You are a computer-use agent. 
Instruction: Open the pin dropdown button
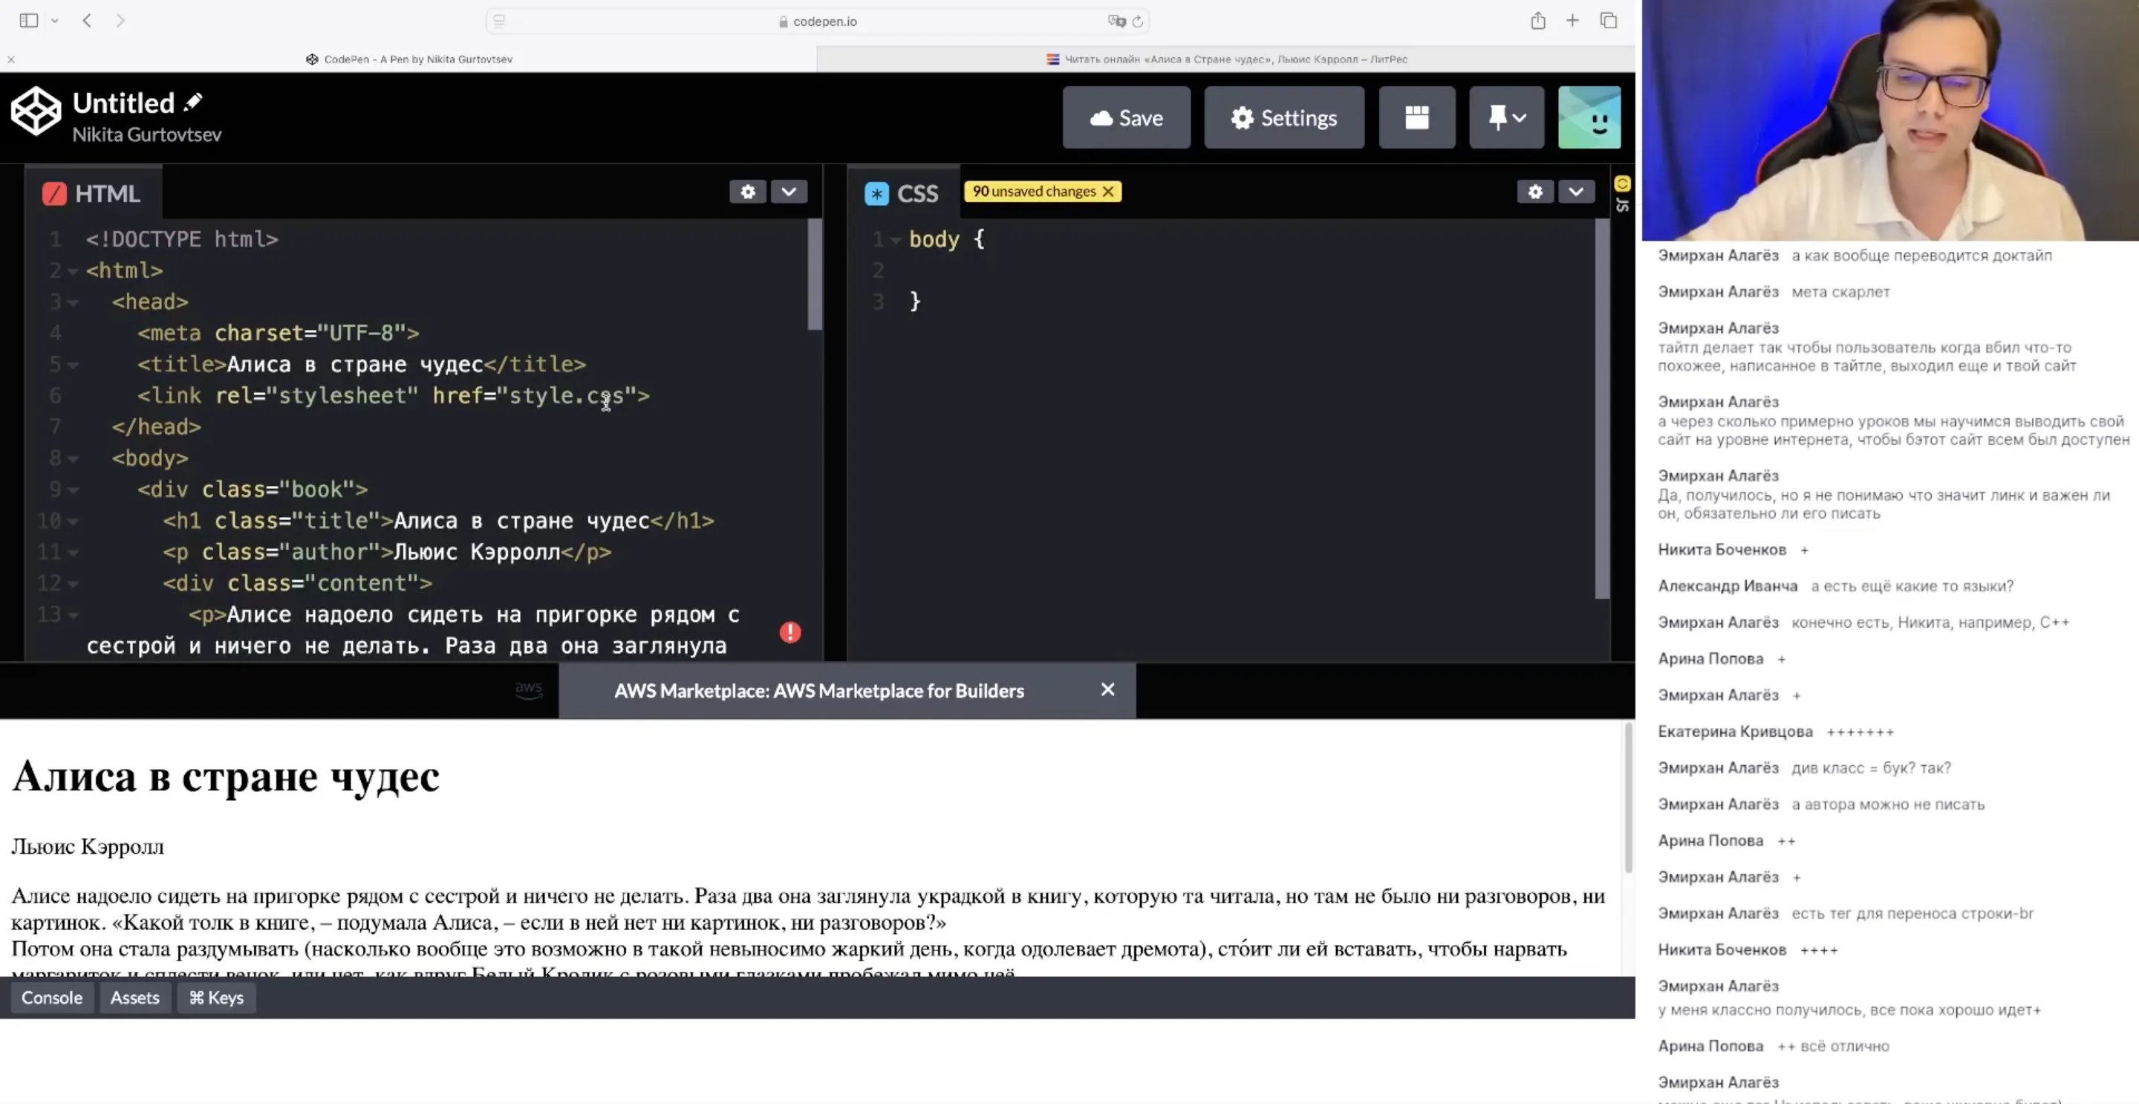(x=1506, y=117)
